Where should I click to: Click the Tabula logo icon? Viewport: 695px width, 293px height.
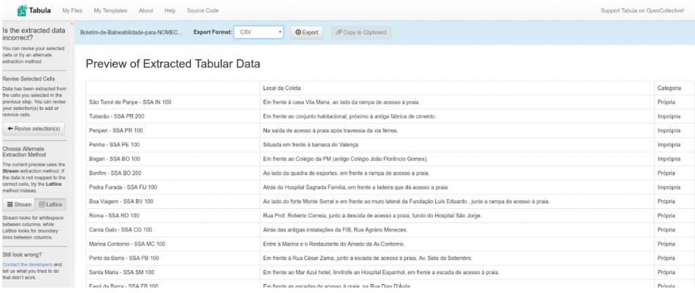point(22,10)
